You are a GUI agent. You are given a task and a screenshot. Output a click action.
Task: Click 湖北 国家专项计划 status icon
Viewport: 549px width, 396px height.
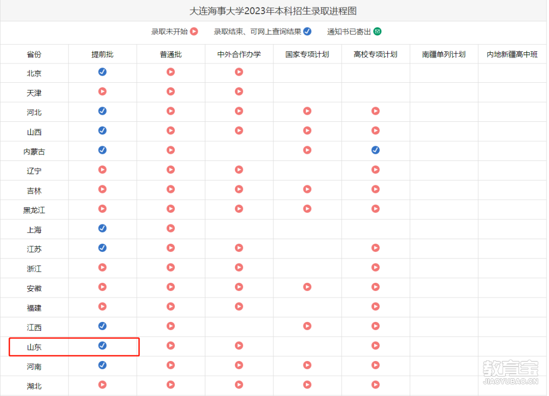pyautogui.click(x=307, y=385)
